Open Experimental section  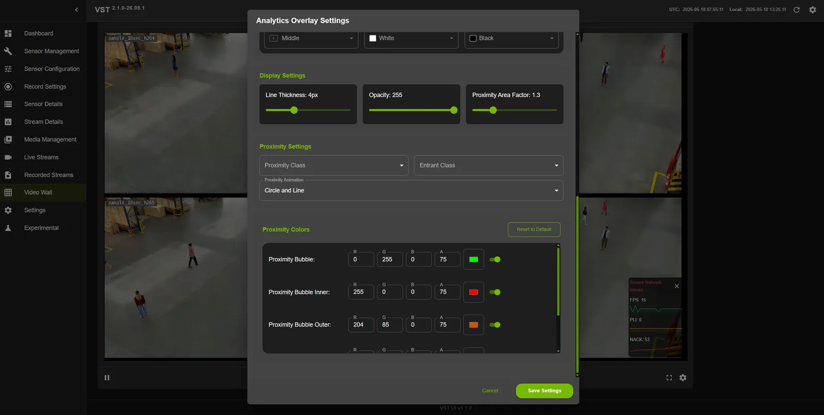click(41, 228)
